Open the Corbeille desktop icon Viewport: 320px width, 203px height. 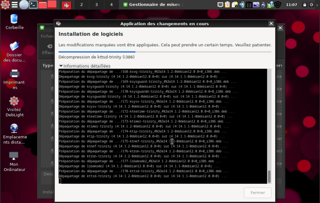(x=14, y=19)
